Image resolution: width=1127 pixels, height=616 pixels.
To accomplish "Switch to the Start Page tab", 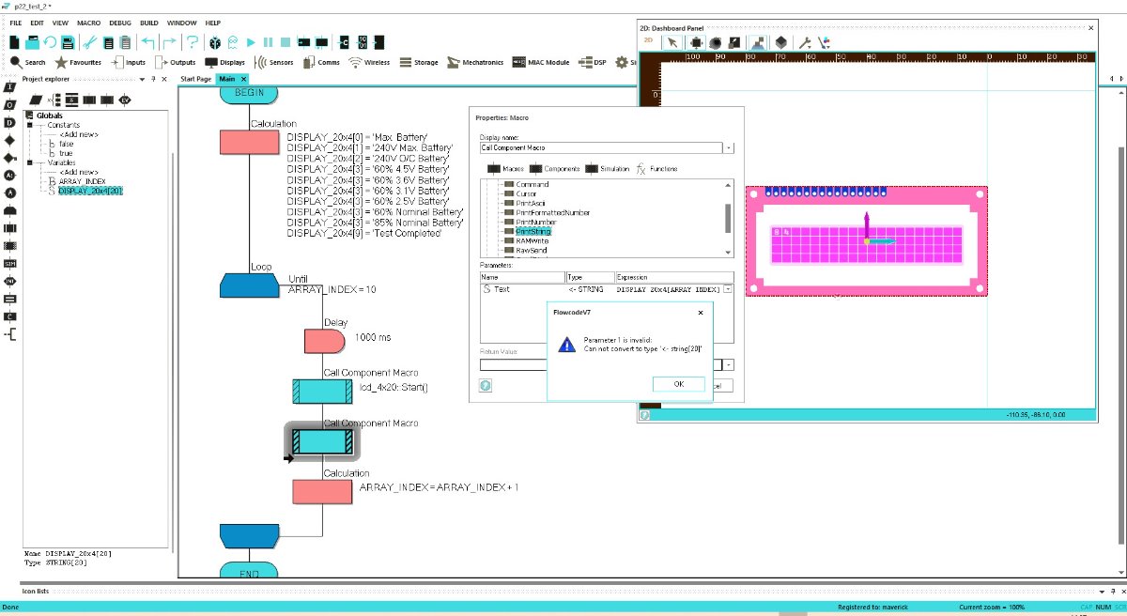I will (x=196, y=79).
